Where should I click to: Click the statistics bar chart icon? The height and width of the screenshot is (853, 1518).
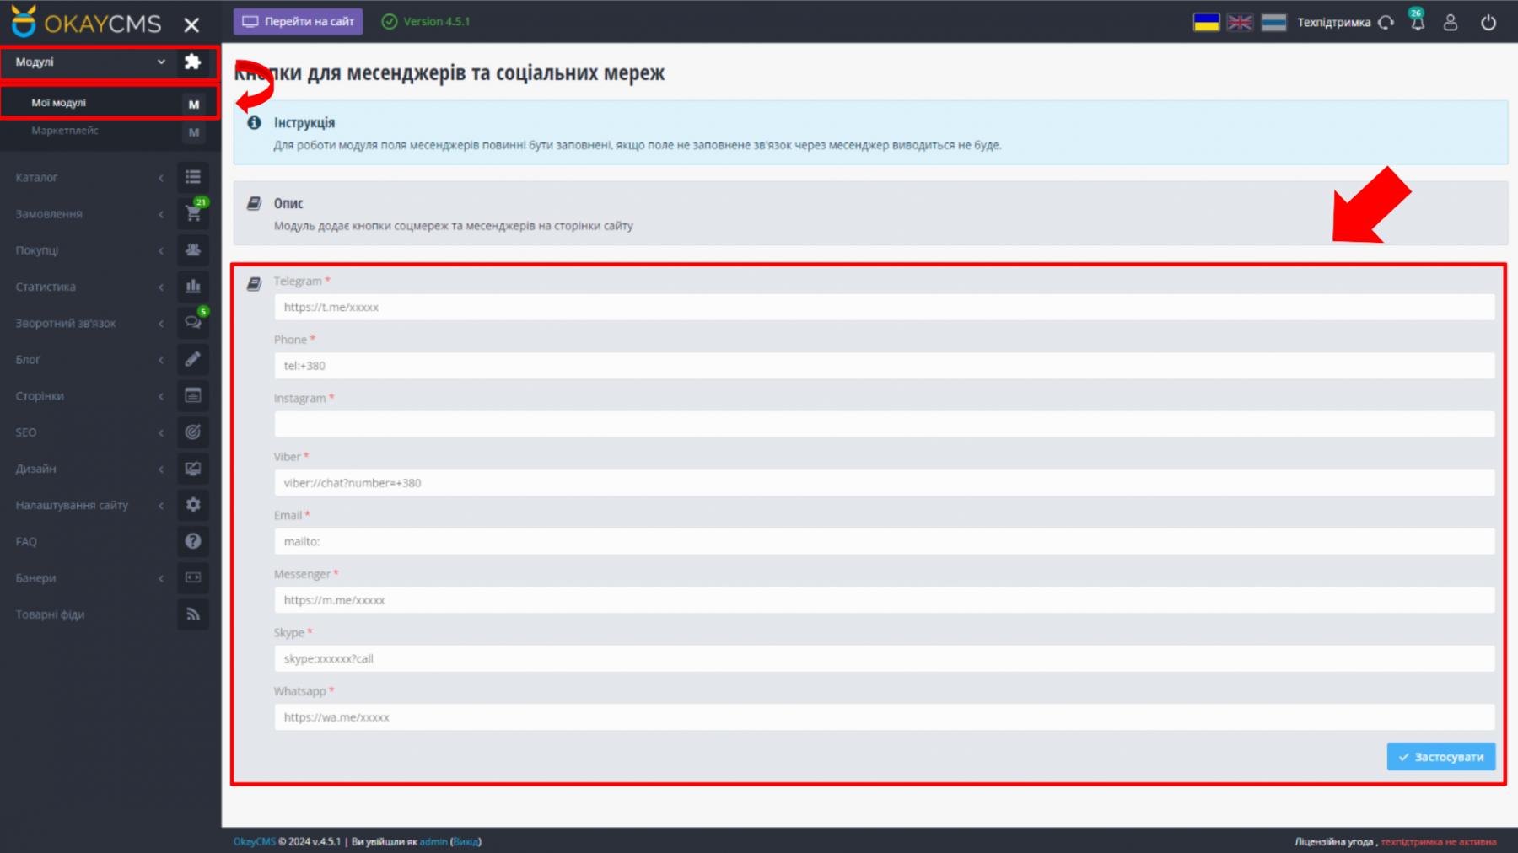click(193, 287)
